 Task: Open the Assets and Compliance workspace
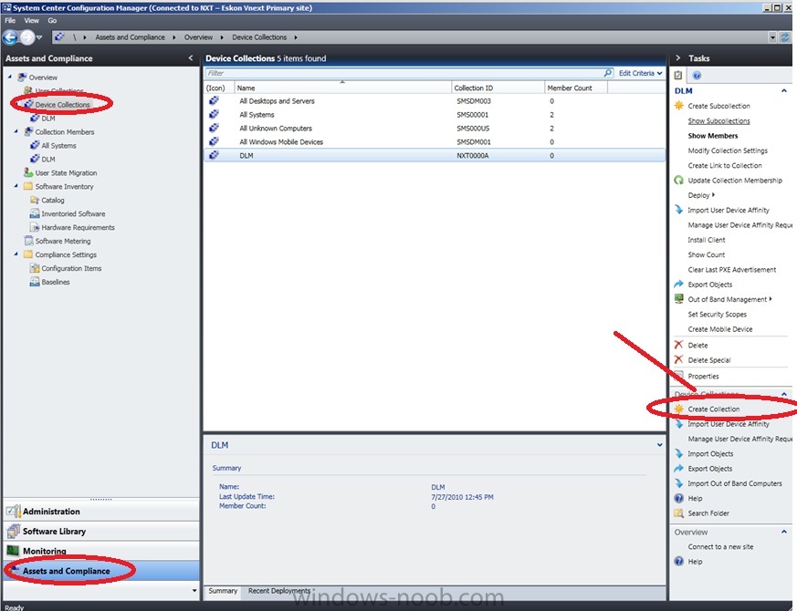[101, 571]
